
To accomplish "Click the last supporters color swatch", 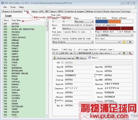I will [x=127, y=28].
